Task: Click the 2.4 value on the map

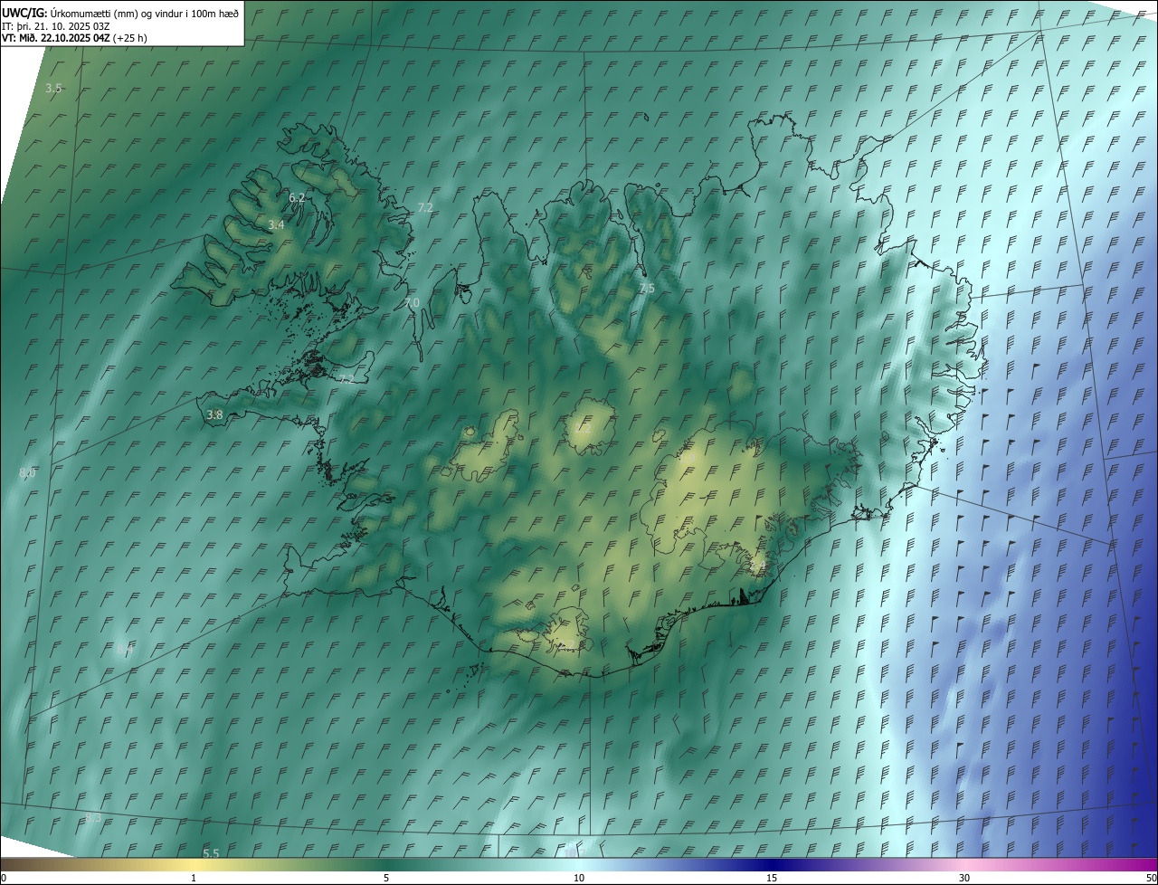Action: (x=757, y=566)
